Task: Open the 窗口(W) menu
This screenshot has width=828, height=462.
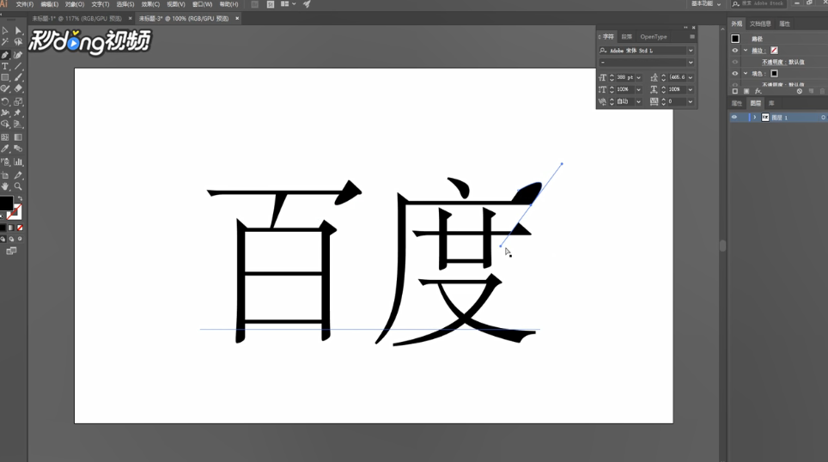Action: tap(202, 4)
